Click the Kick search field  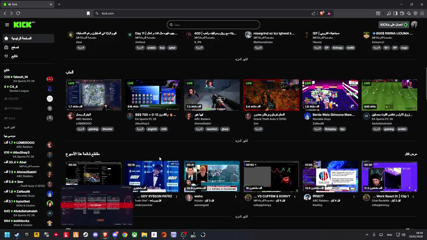pos(213,25)
